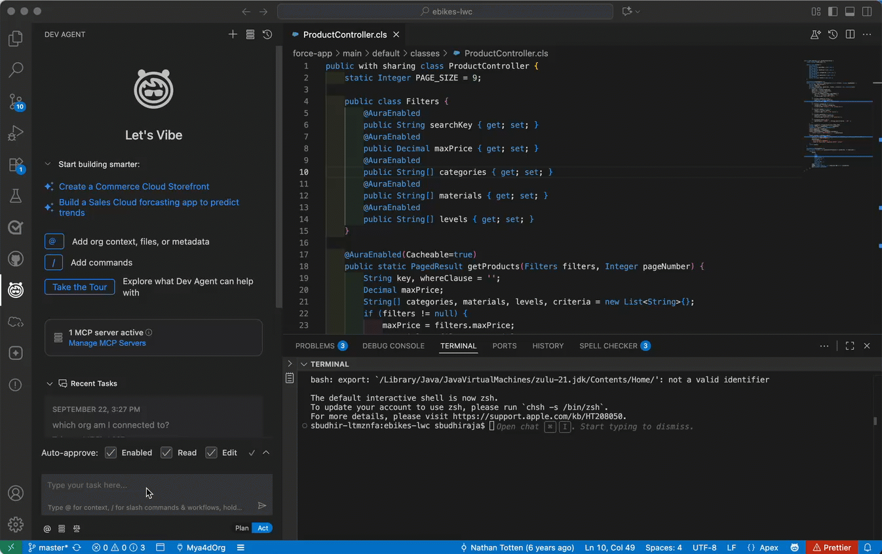Open the GitHub icon in activity bar

[x=16, y=259]
